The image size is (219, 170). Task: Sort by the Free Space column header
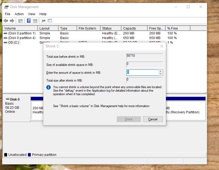click(156, 28)
